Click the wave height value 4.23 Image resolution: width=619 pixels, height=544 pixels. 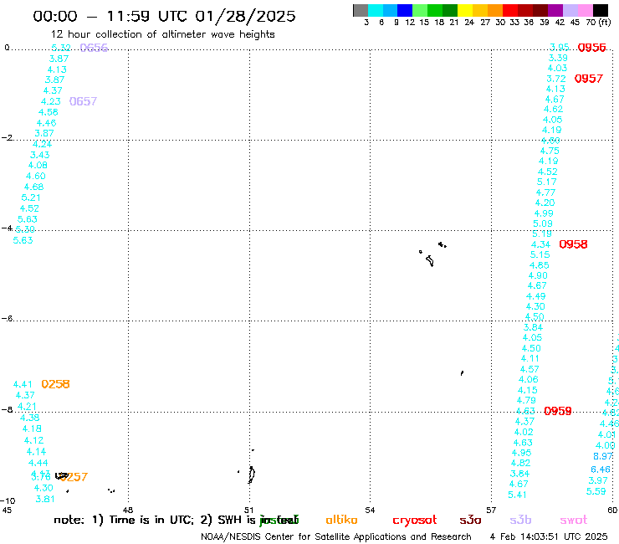51,101
